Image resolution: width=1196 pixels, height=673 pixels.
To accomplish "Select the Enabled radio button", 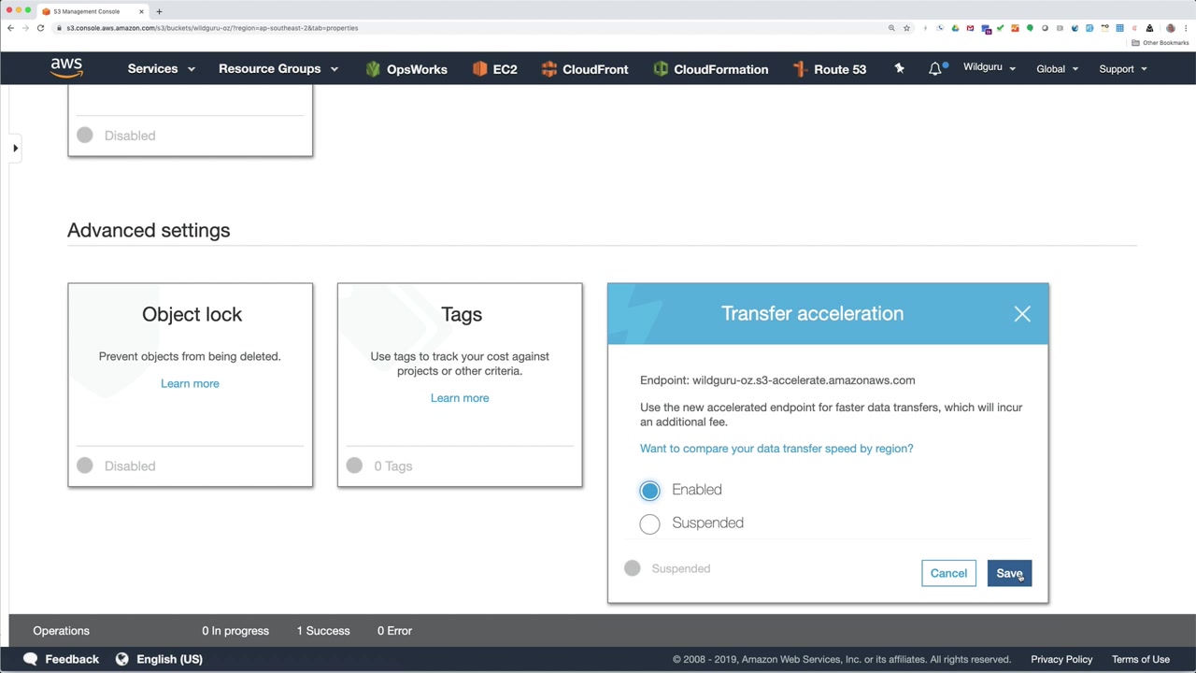I will [x=649, y=491].
